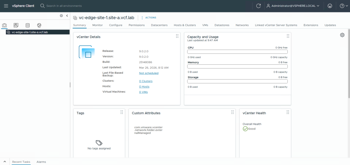
Task: Click Capacity and Usage card drag handle
Action: [288, 36]
